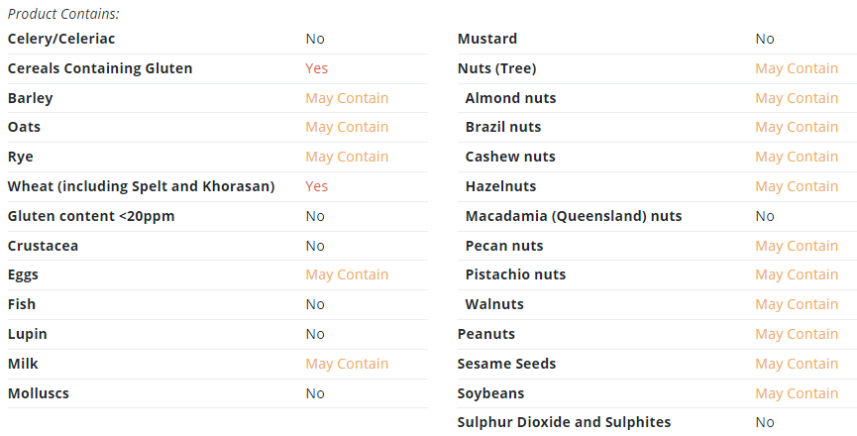The image size is (857, 436).
Task: Click the Almond nuts May Contain value
Action: [797, 98]
